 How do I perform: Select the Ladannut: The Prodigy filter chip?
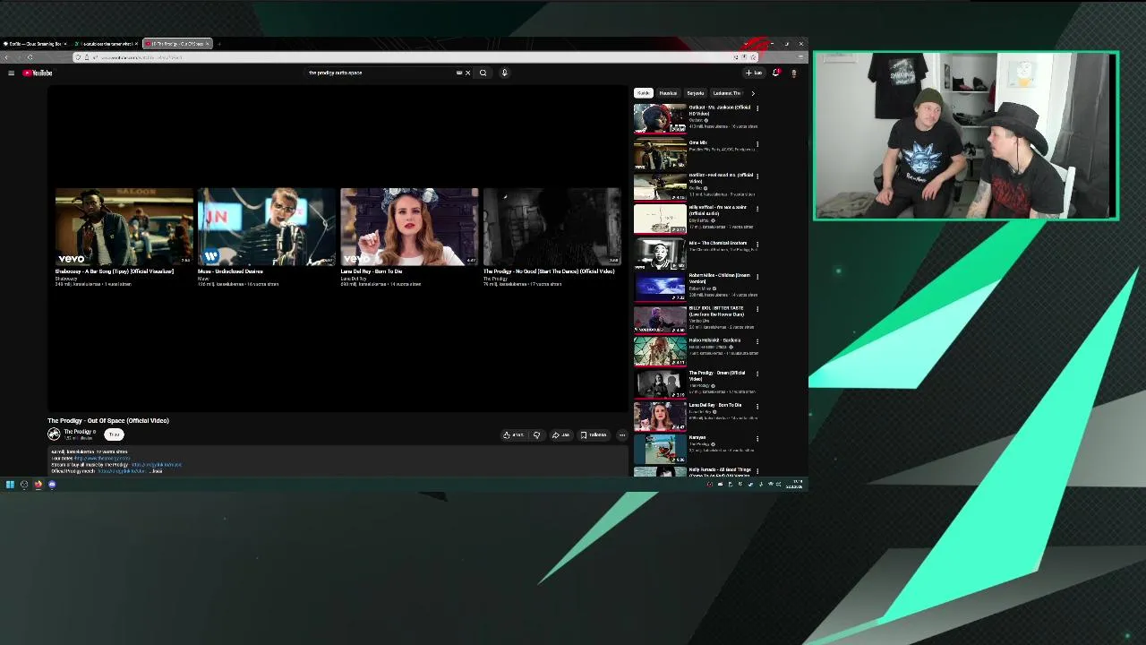[x=727, y=93]
